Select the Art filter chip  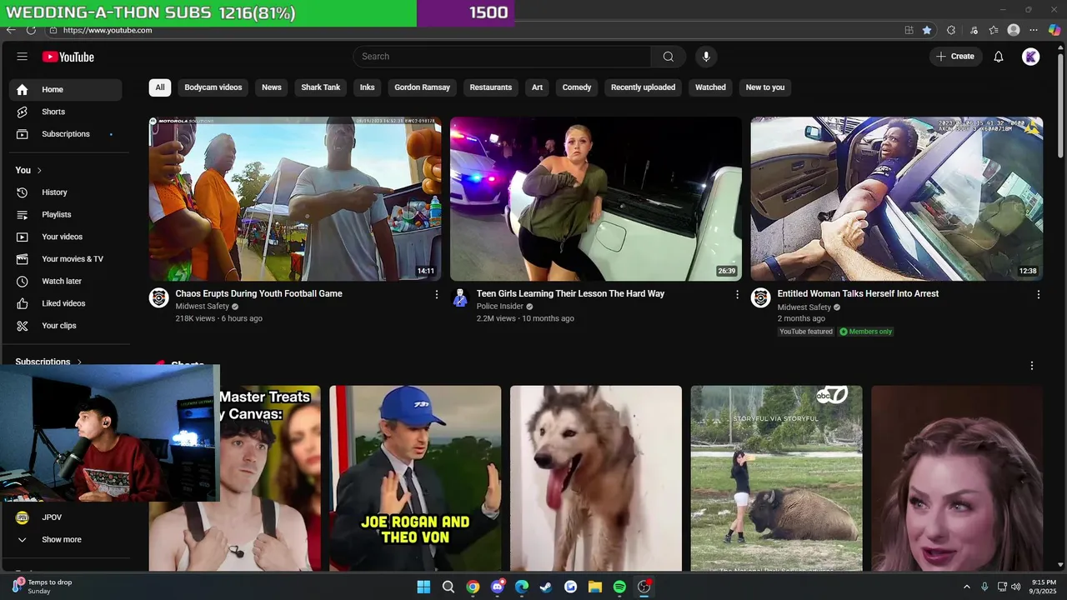(538, 87)
